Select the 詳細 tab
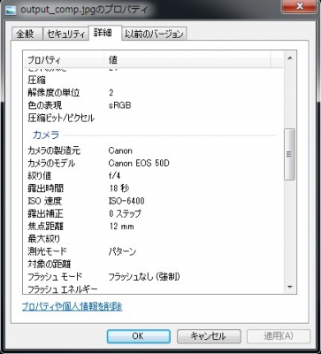 tap(103, 33)
